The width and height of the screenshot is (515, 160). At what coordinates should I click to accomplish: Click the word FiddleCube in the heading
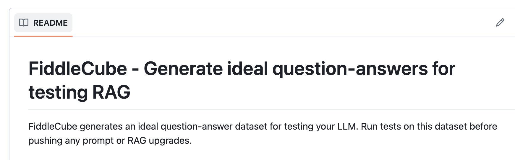click(x=78, y=69)
